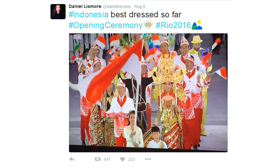Enlarge the Indonesia ceremony photo
Screen dimensions: 269x168
148,93
